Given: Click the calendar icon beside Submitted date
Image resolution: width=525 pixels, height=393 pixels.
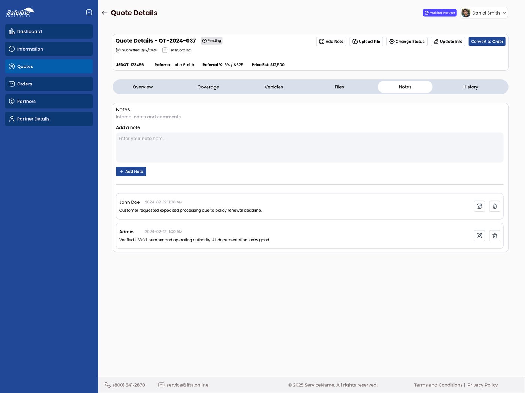Looking at the screenshot, I should point(118,50).
